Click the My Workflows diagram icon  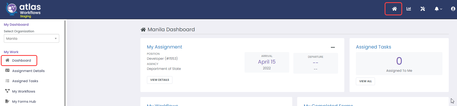7,91
